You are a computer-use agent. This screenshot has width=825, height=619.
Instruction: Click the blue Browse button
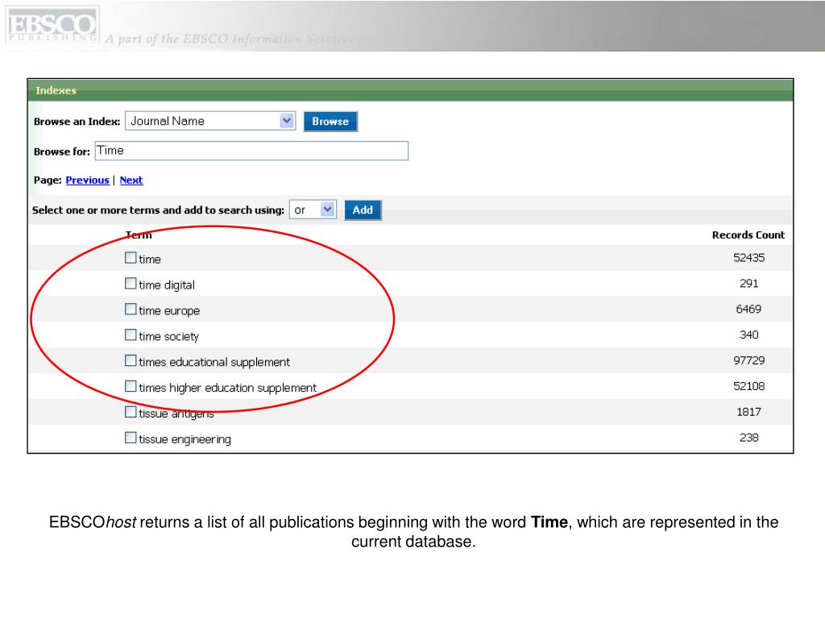click(x=330, y=122)
